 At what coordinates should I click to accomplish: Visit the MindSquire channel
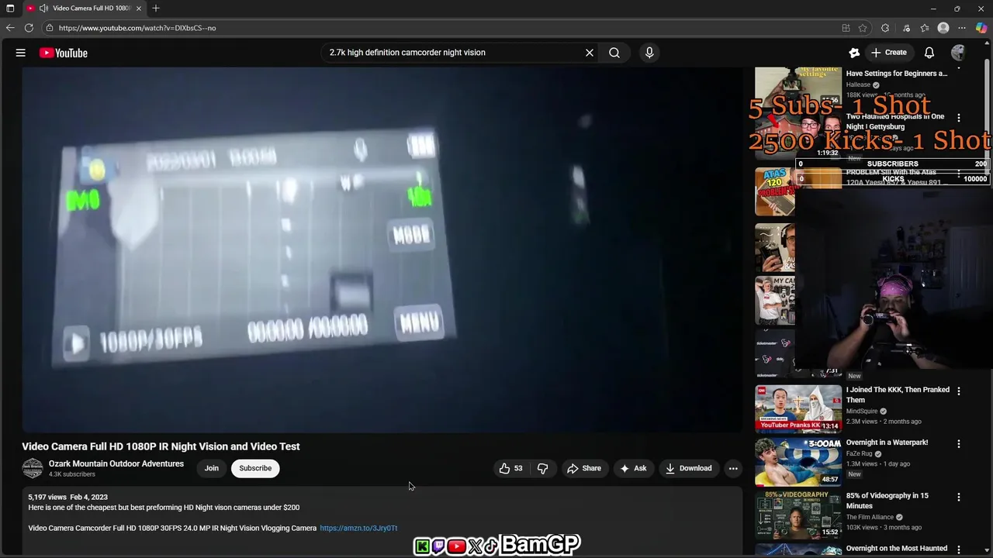pos(862,412)
